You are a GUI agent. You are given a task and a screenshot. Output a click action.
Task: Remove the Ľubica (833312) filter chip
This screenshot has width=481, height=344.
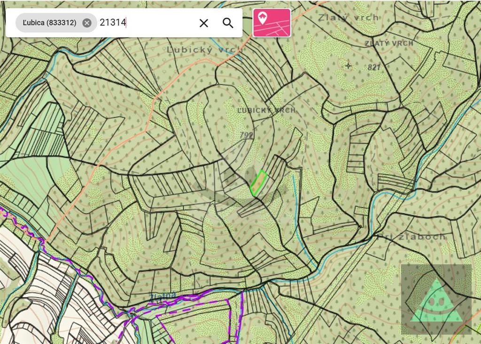click(87, 23)
